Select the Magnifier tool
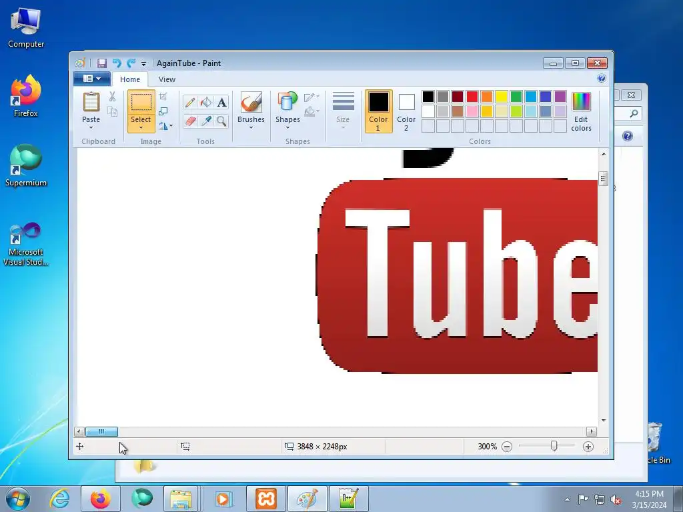Screen dimensions: 683x512 [x=221, y=121]
